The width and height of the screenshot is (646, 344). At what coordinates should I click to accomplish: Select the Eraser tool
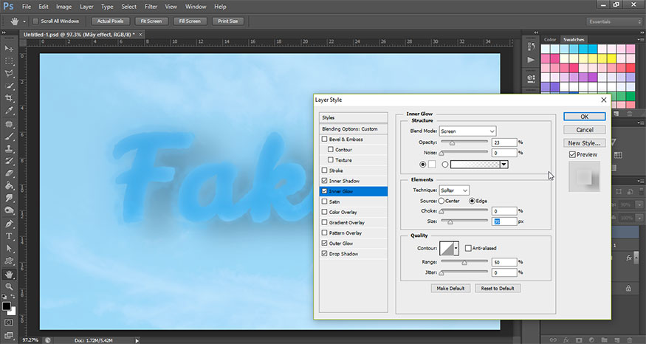pos(9,173)
